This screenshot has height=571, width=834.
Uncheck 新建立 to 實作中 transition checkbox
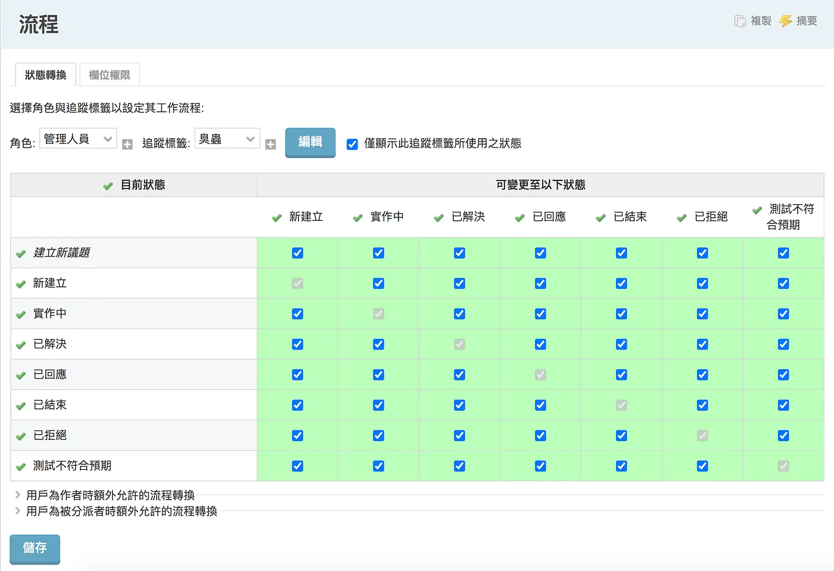pyautogui.click(x=378, y=283)
